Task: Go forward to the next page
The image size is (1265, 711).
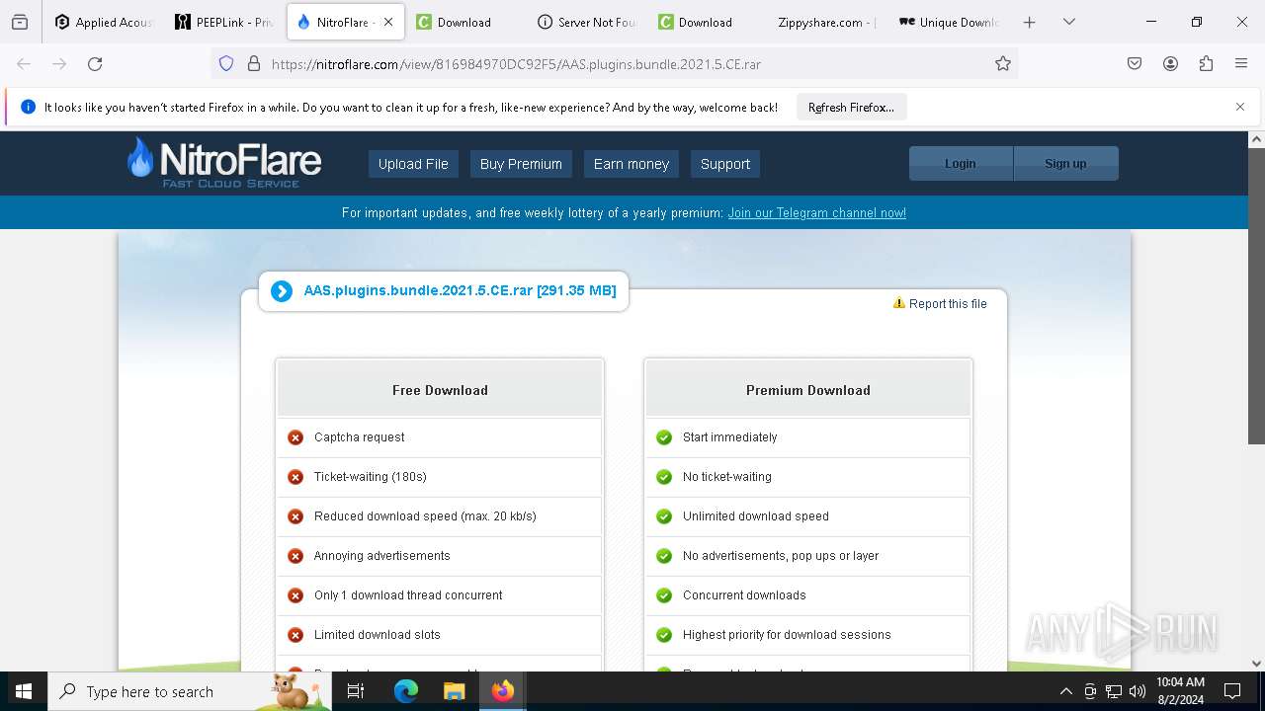Action: coord(59,63)
